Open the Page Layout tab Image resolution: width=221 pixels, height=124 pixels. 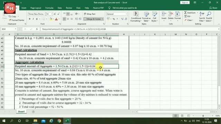[36, 8]
